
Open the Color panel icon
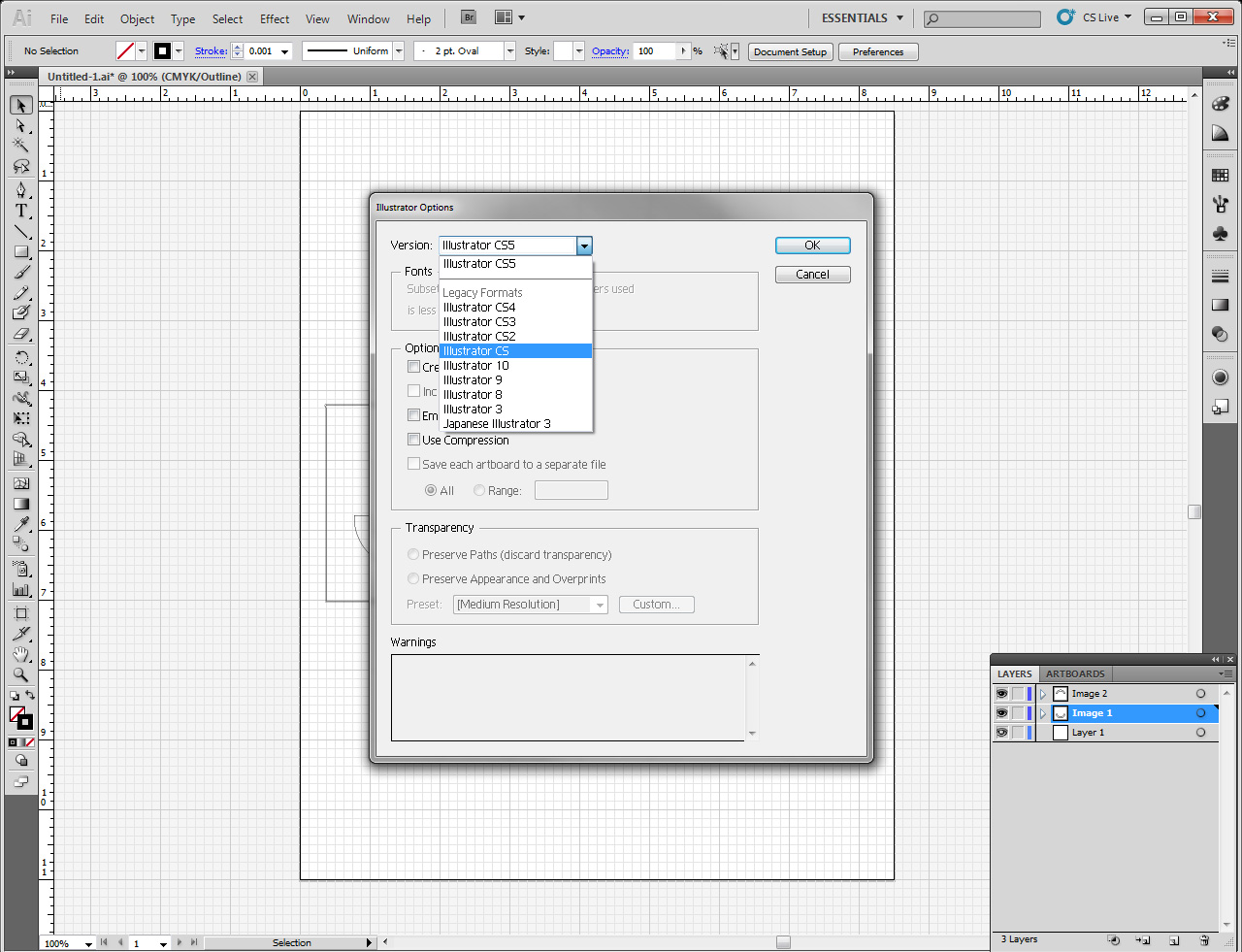tap(1221, 104)
